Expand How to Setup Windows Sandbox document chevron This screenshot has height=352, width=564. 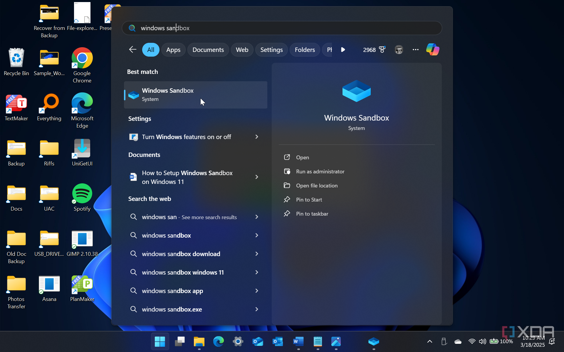pos(257,177)
